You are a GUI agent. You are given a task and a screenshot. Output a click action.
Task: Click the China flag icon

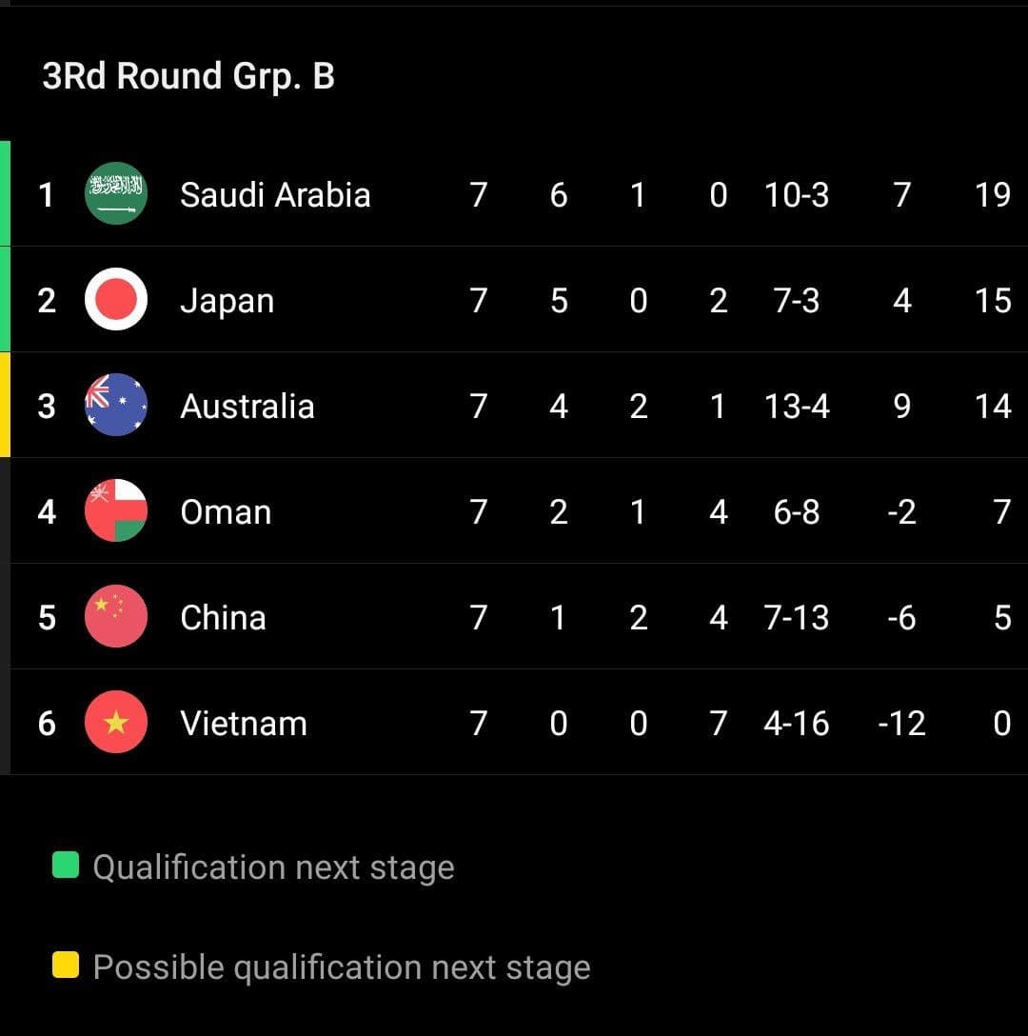[x=116, y=617]
